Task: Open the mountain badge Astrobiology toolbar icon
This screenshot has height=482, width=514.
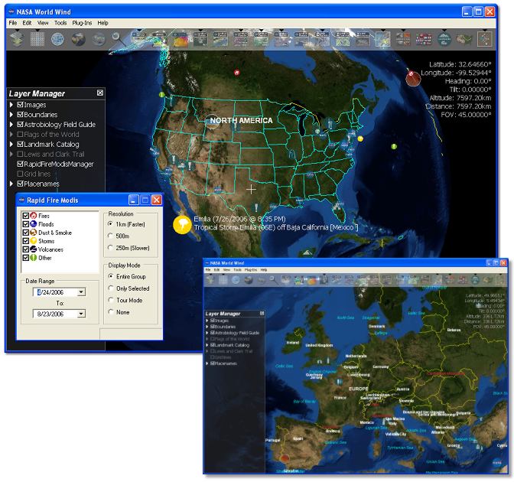Action: coord(444,39)
